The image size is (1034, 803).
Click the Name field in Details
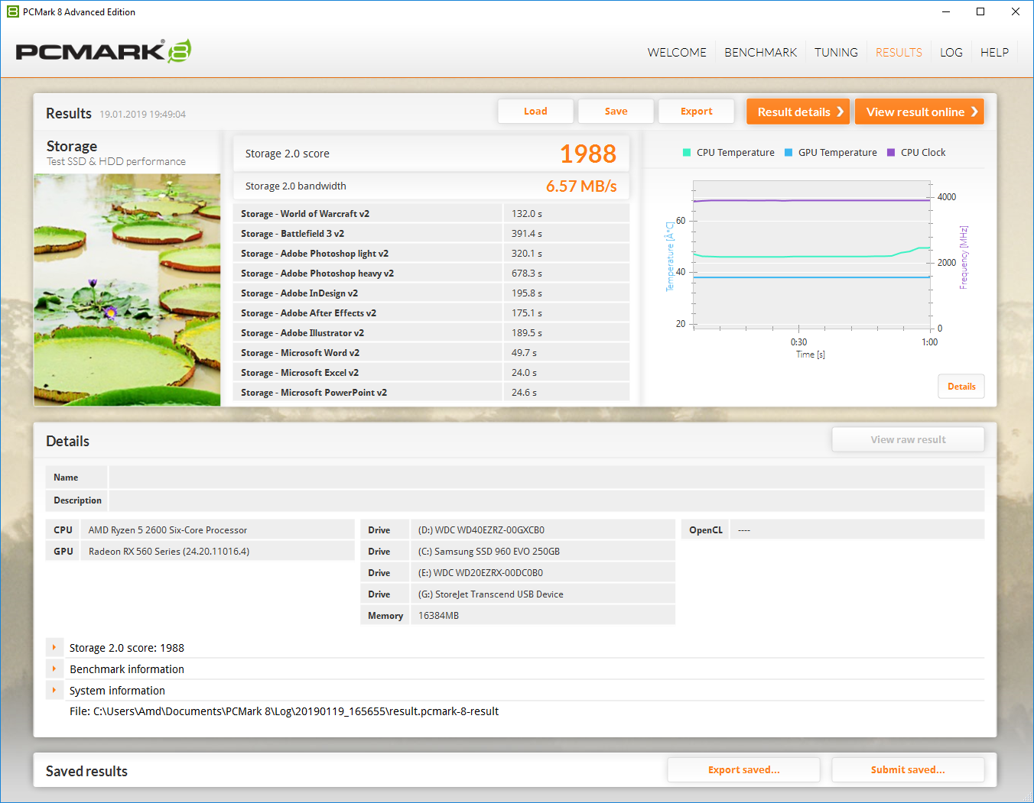coord(546,478)
